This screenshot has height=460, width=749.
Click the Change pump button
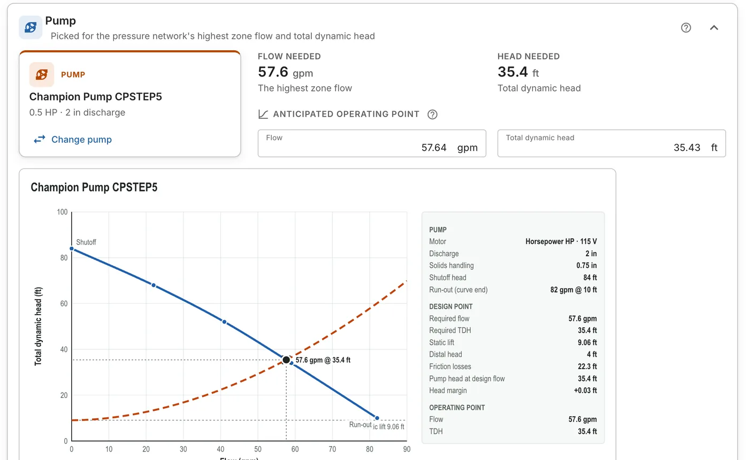pos(72,140)
